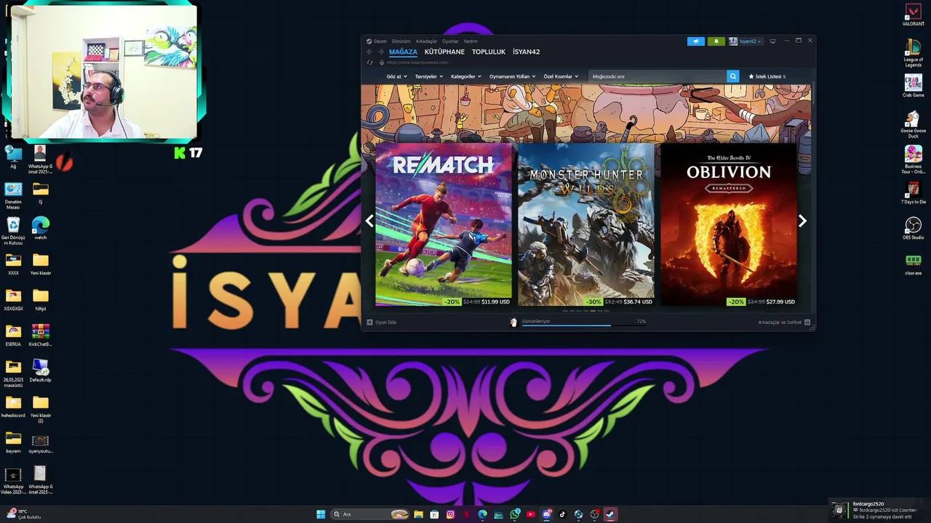Click the Steam download progress bar
This screenshot has height=523, width=931.
tap(583, 325)
